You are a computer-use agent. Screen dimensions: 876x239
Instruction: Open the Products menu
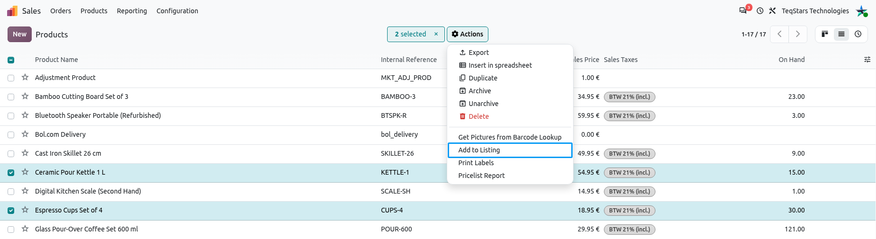tap(94, 11)
